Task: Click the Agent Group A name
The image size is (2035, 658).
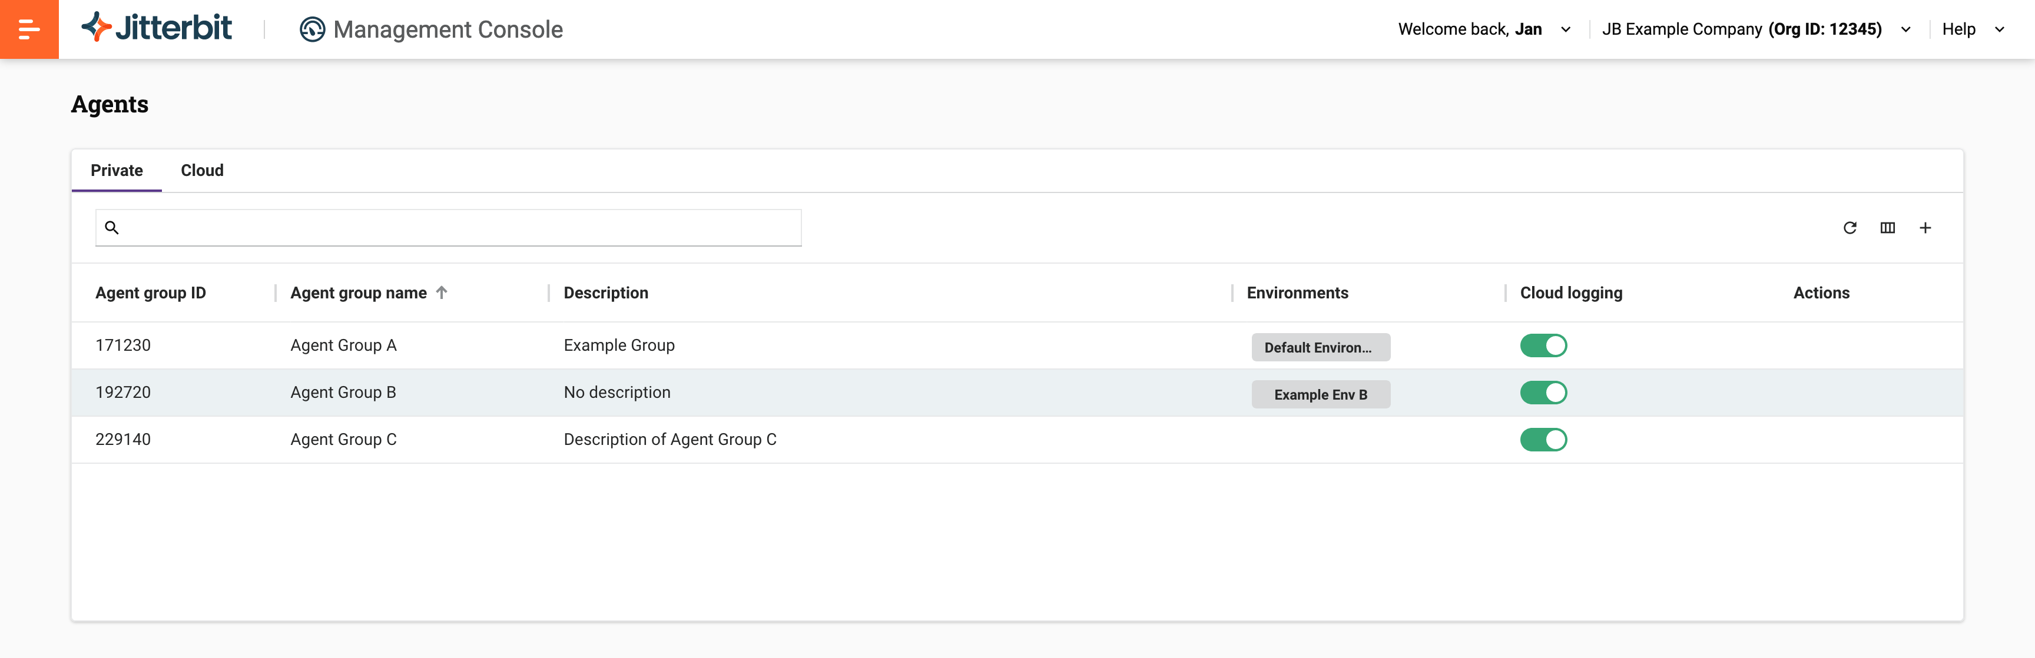Action: click(x=343, y=345)
